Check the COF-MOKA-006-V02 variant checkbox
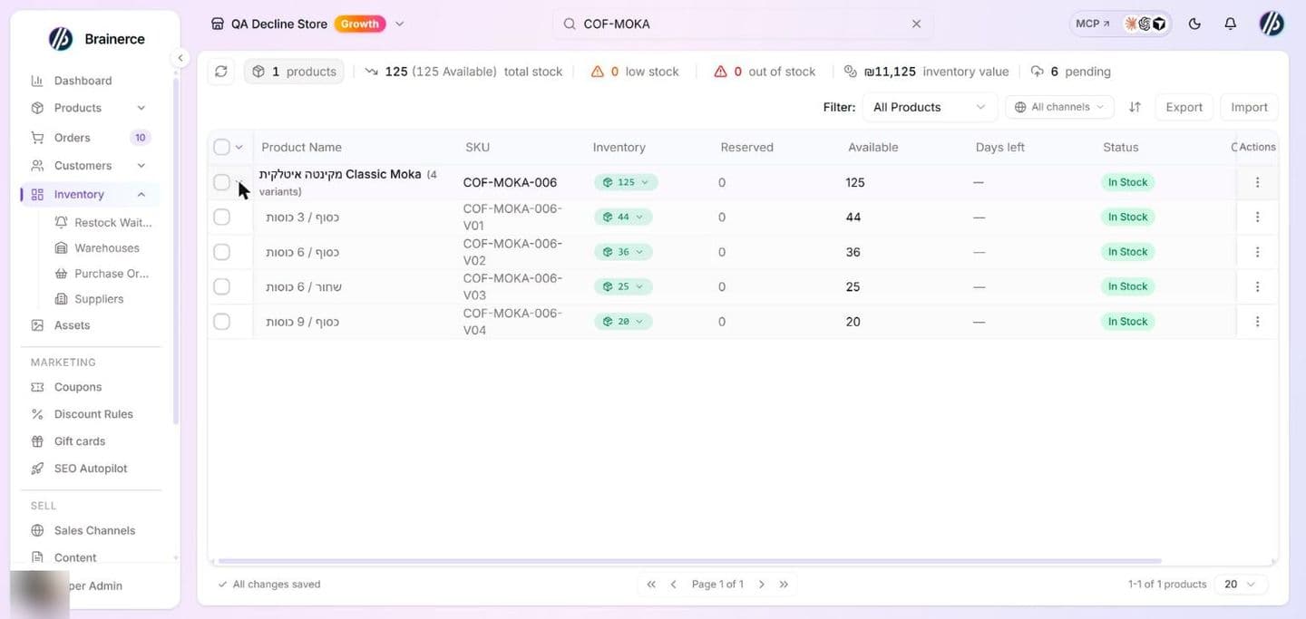Image resolution: width=1306 pixels, height=619 pixels. click(221, 252)
